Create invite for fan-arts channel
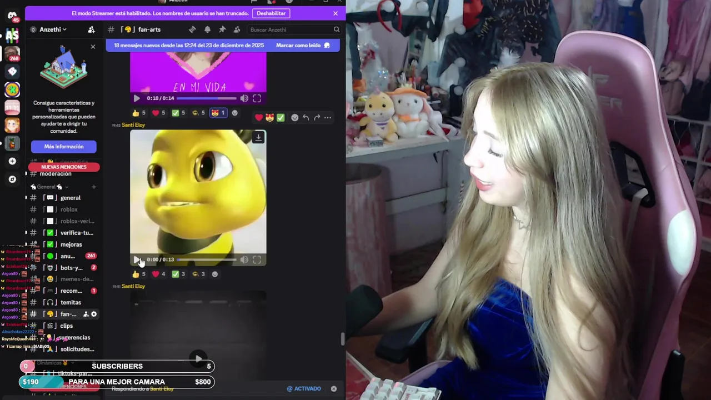 click(x=86, y=314)
